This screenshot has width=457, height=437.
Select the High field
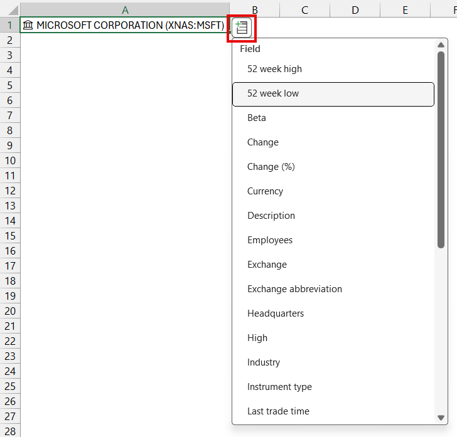pos(333,338)
